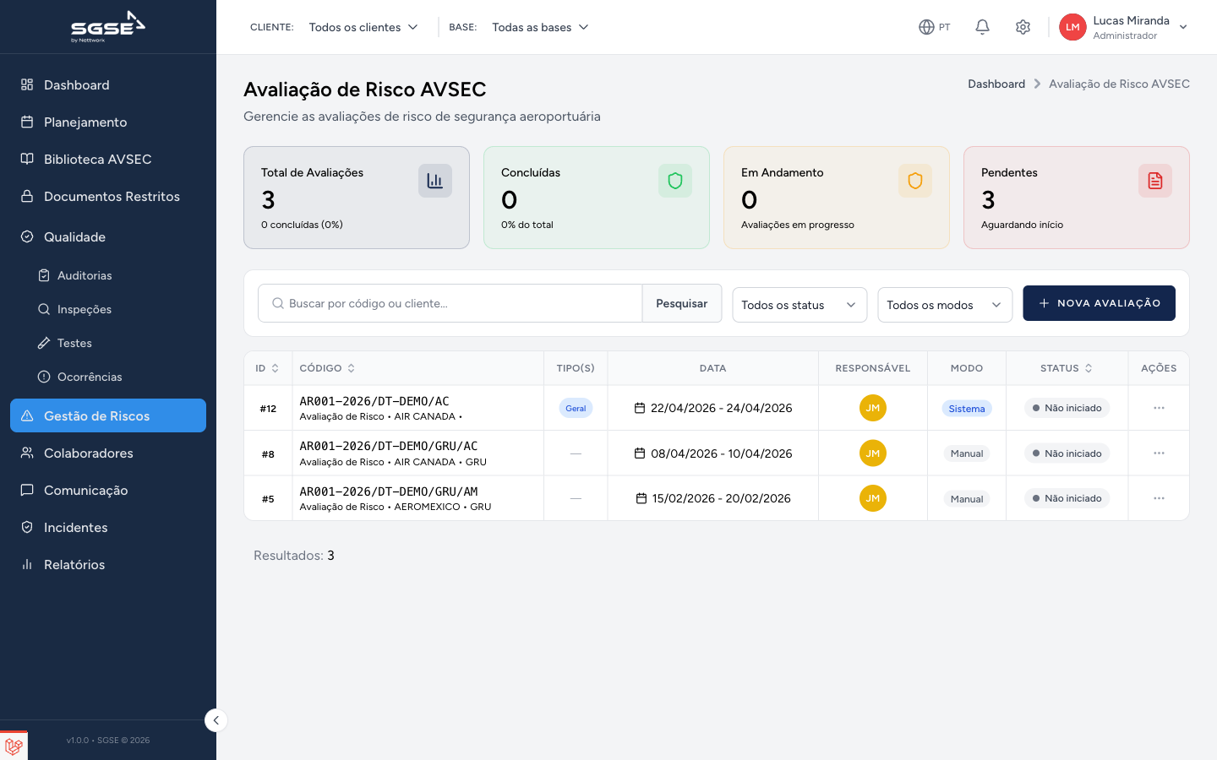Click the Geral type badge in row #12
The image size is (1217, 760).
coord(576,408)
